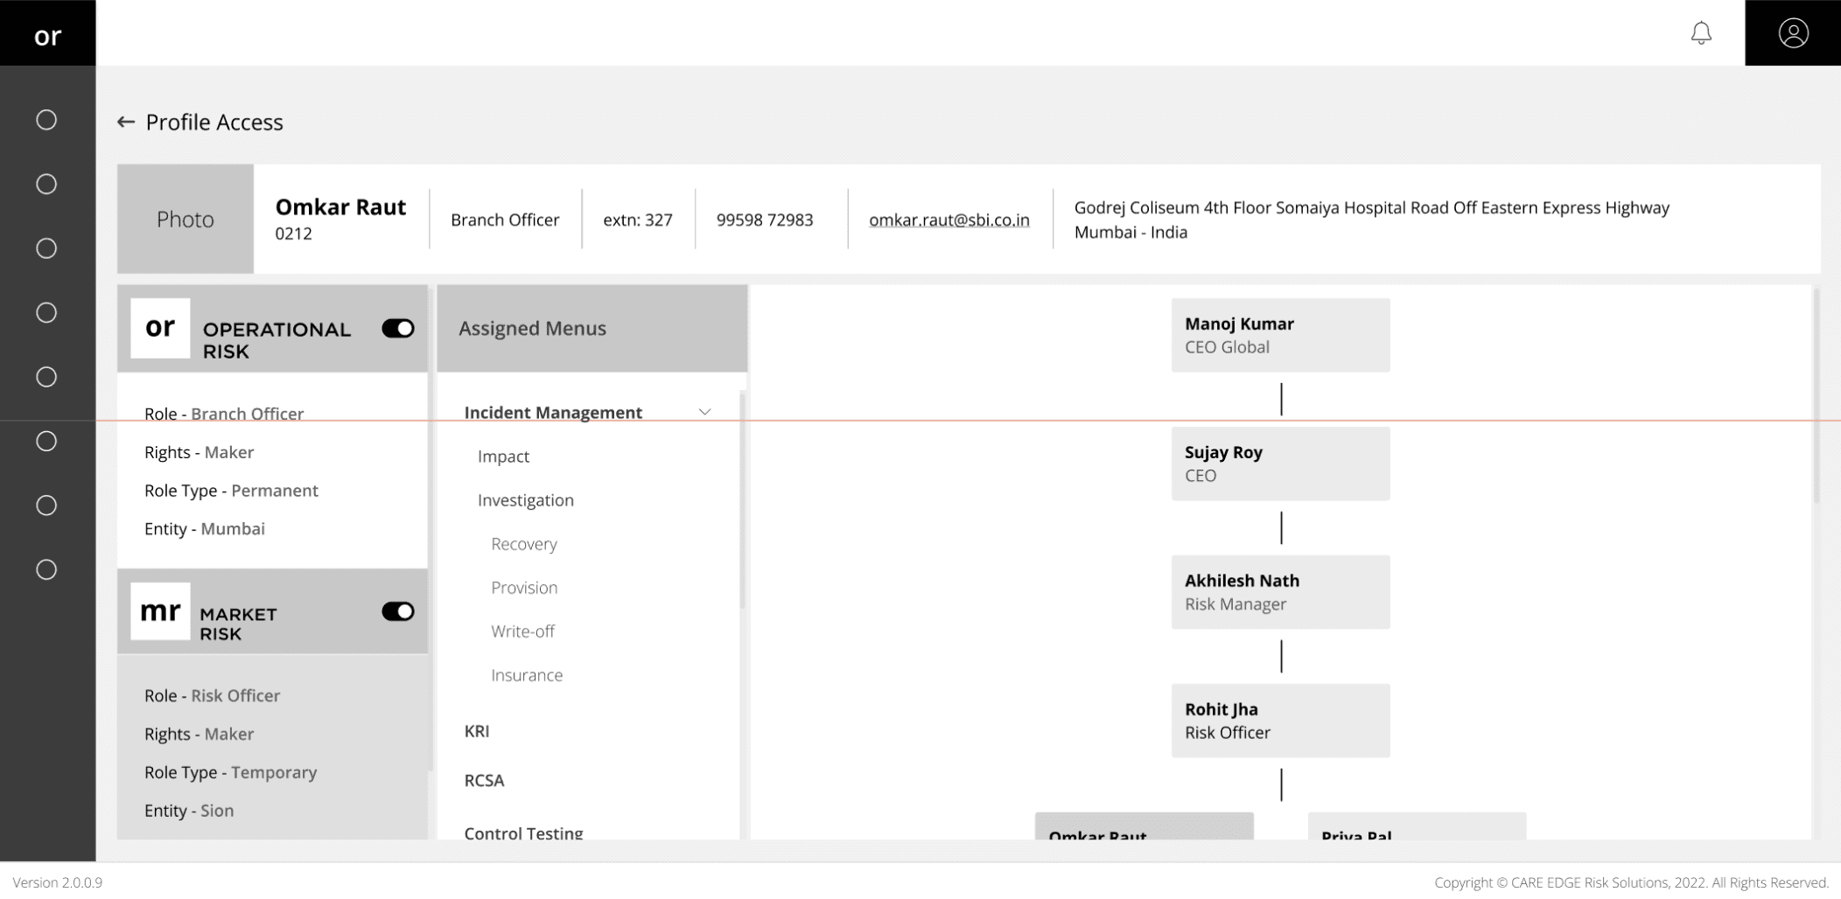Select Sujay Roy CEO card
Image resolution: width=1841 pixels, height=899 pixels.
[1281, 463]
